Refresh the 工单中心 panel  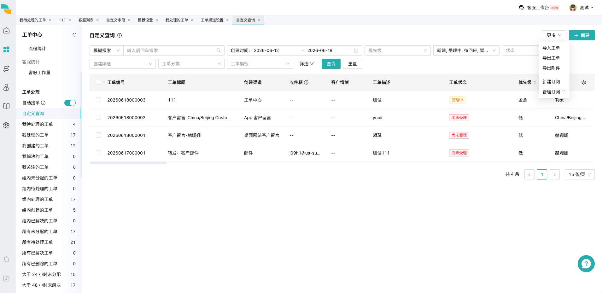pyautogui.click(x=74, y=35)
